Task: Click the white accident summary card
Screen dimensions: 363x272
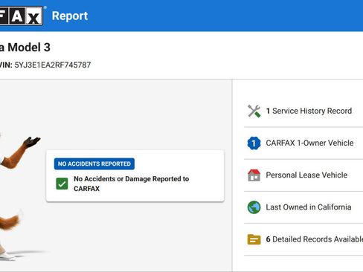Action: [x=135, y=176]
